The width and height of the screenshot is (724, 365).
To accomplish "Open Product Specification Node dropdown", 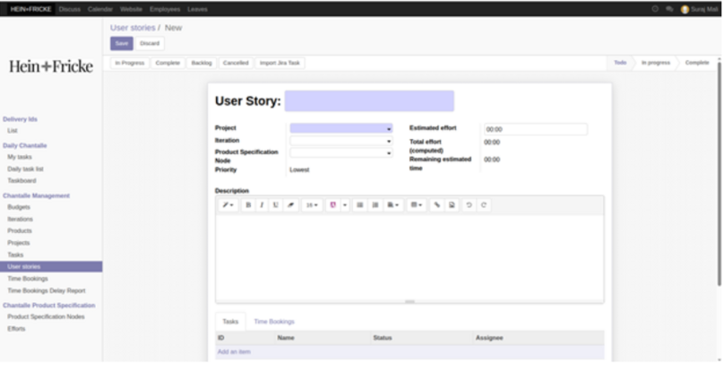I will (x=340, y=153).
